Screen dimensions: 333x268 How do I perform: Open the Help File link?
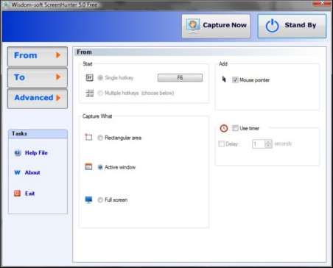[x=36, y=152]
